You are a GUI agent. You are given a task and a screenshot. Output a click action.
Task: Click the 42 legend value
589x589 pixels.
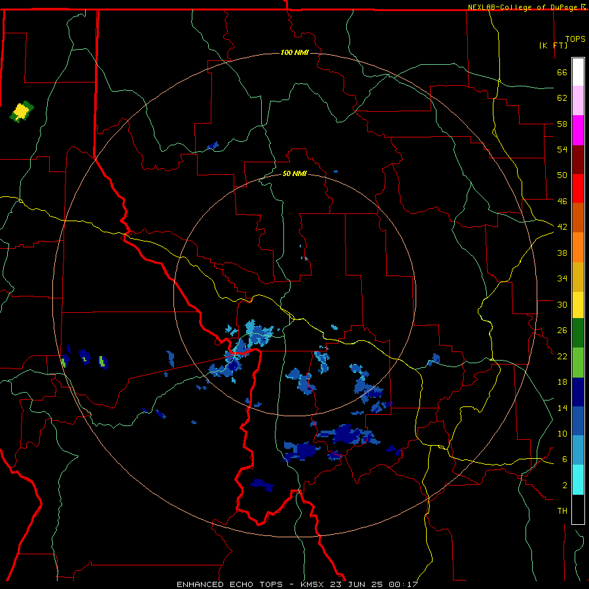tap(562, 227)
